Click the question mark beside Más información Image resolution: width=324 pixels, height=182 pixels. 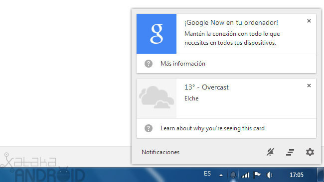tap(149, 64)
